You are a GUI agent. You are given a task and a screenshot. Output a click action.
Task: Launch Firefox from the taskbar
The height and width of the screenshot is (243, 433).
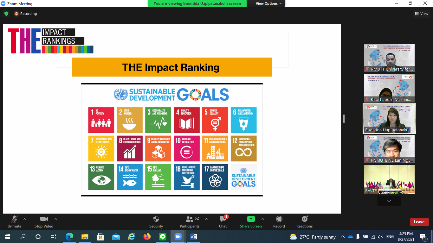point(147,237)
